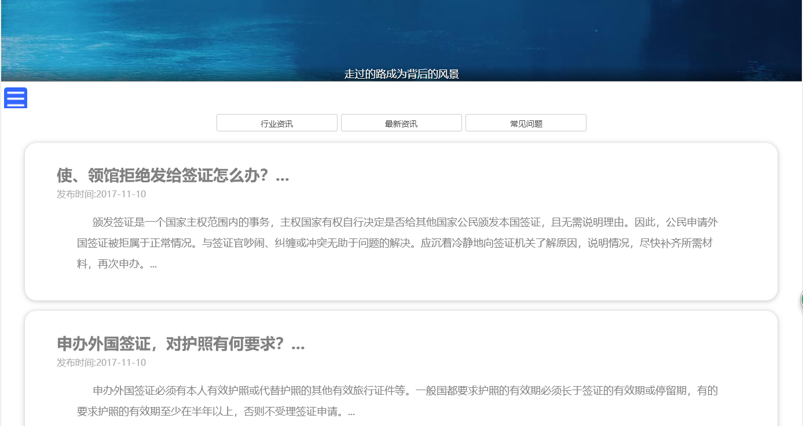Viewport: 803px width, 426px height.
Task: Click the ellipsis ending the first article title
Action: (x=282, y=176)
